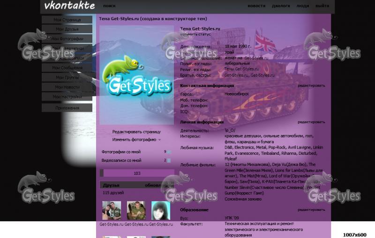Open люди in the top navigation
Viewport: 375px width, 238px height.
[x=303, y=6]
